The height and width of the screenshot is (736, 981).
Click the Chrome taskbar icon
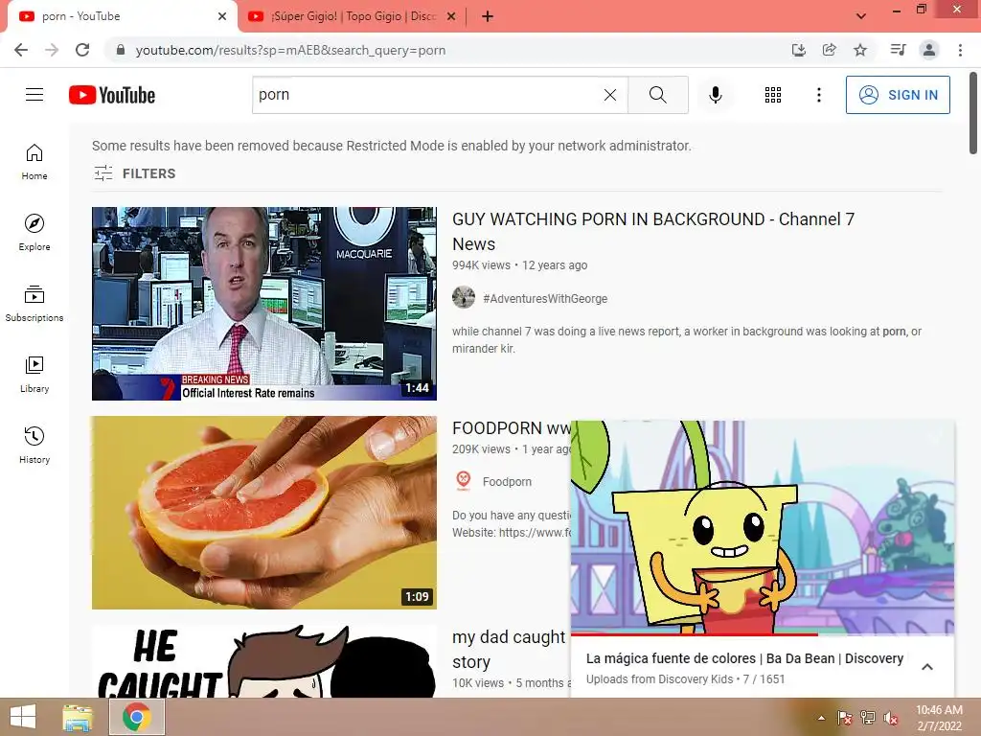(x=137, y=717)
